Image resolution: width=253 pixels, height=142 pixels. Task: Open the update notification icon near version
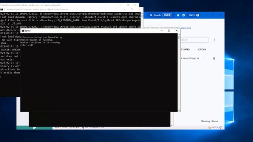(x=210, y=127)
